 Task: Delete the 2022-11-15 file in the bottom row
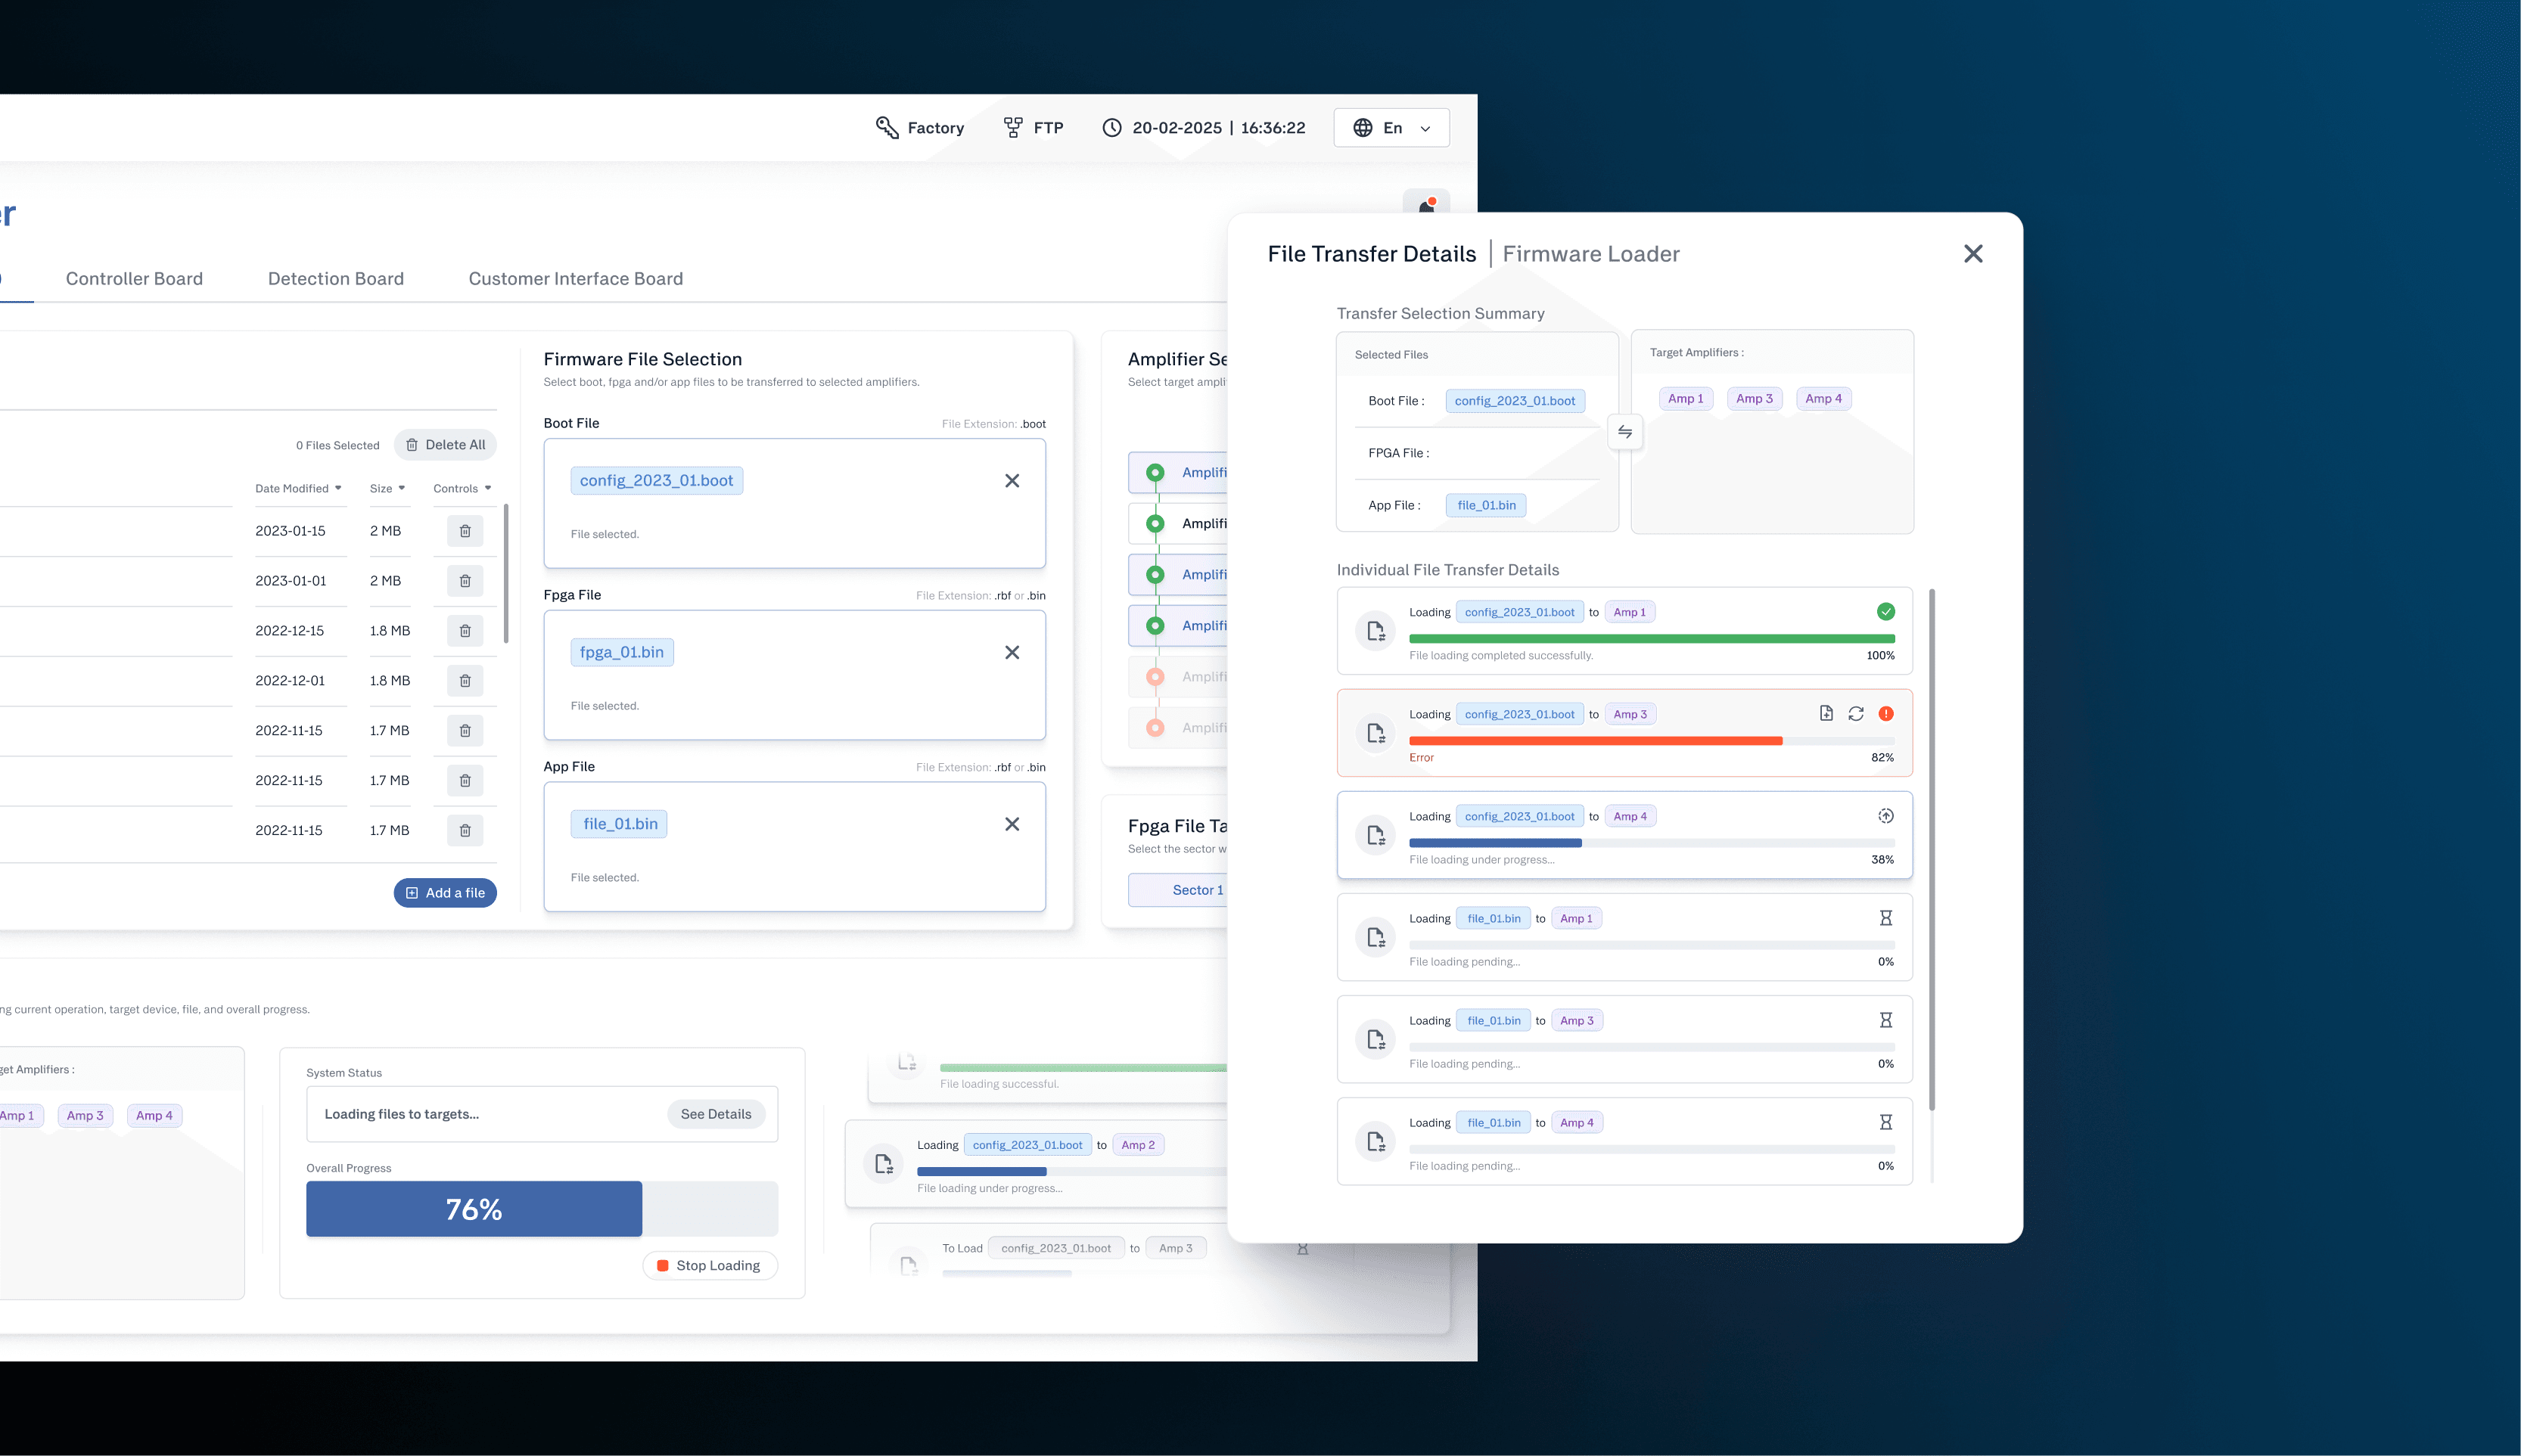465,831
